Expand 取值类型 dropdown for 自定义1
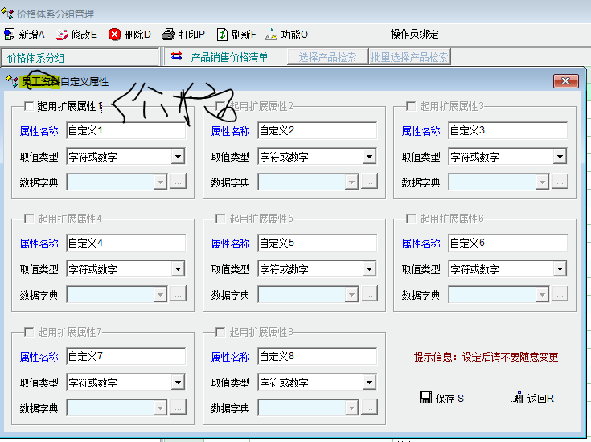This screenshot has height=442, width=591. [178, 157]
